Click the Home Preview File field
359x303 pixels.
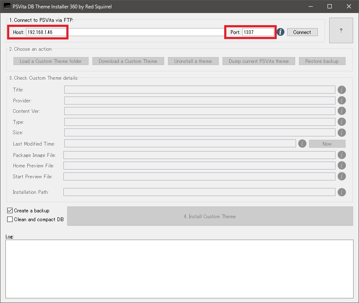199,165
